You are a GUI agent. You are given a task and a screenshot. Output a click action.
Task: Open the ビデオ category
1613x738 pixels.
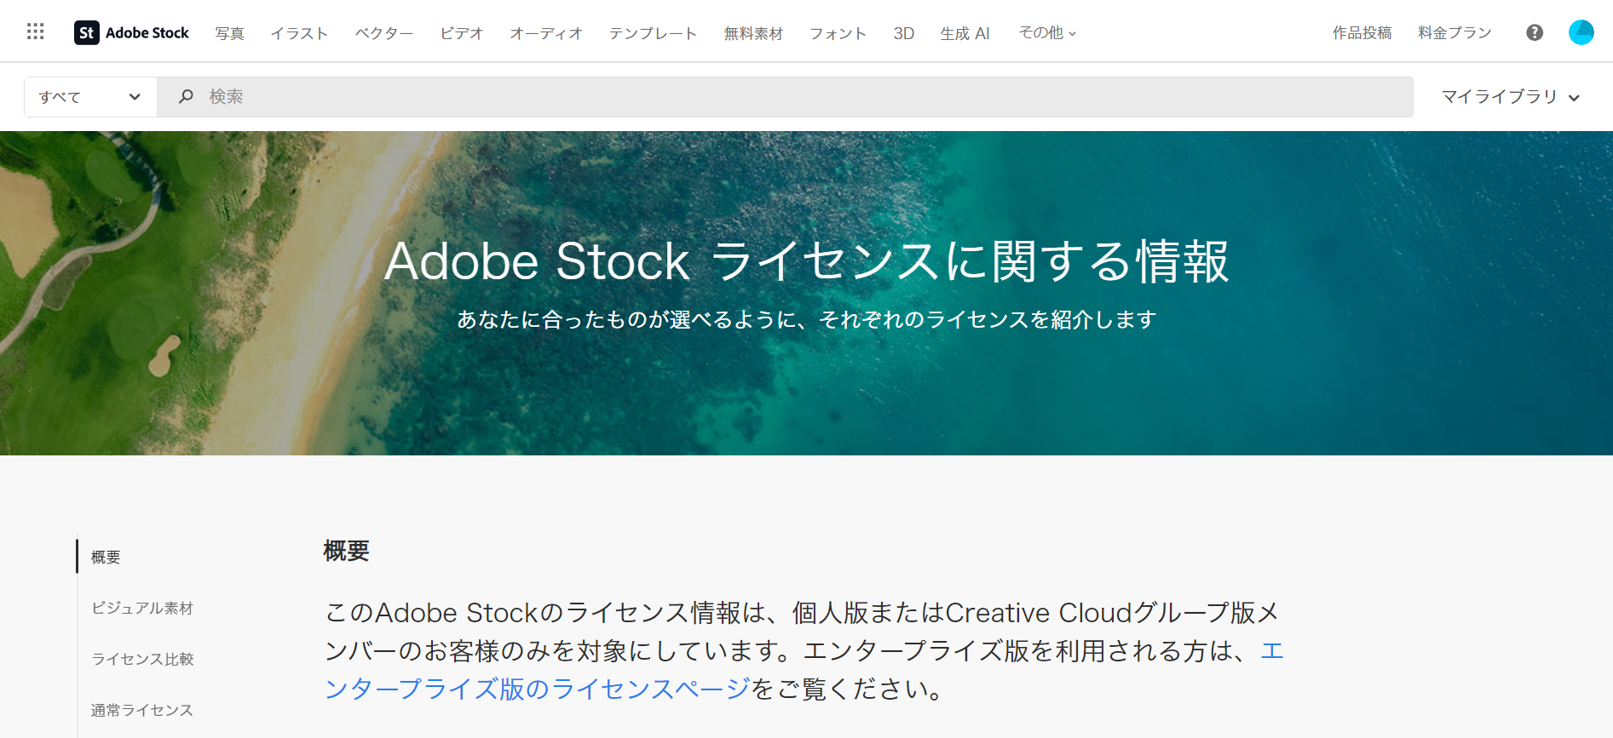461,33
